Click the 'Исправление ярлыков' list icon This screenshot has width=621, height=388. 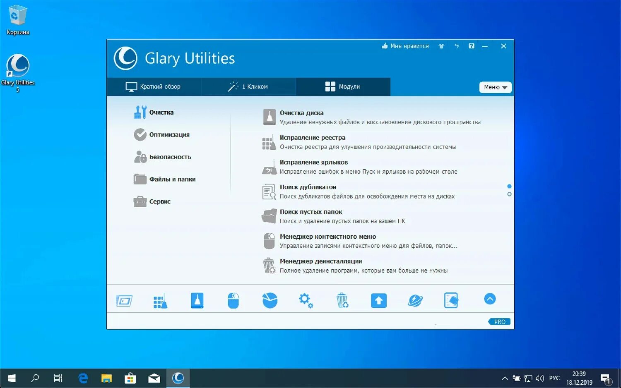pyautogui.click(x=270, y=167)
